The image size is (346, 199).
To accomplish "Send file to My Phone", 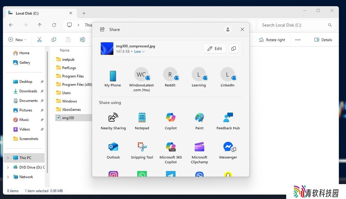I will (113, 77).
